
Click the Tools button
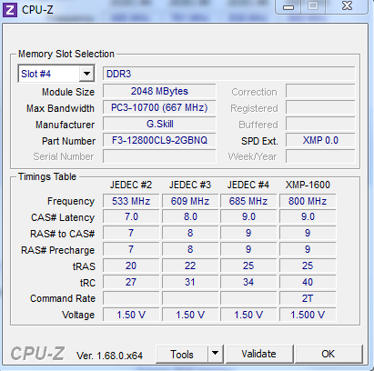tap(182, 354)
